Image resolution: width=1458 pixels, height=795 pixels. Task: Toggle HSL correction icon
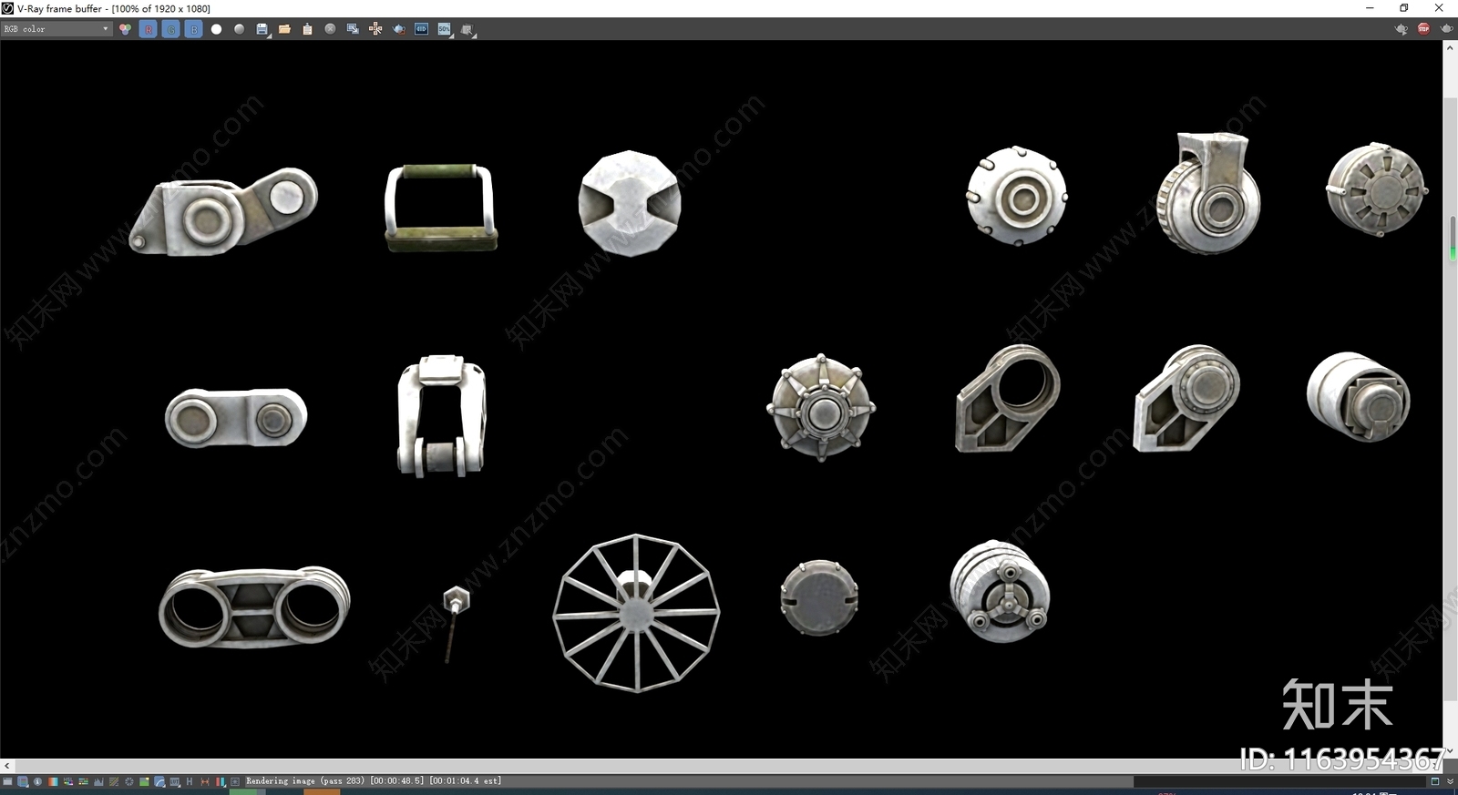(x=68, y=781)
